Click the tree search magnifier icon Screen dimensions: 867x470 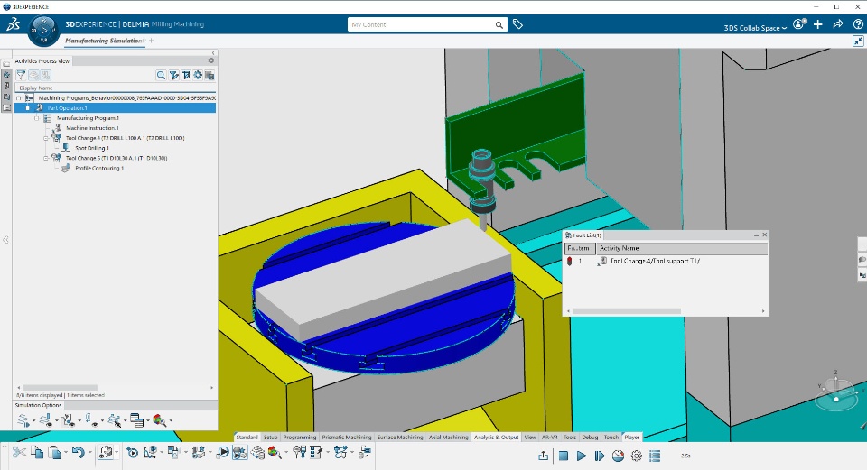point(161,75)
